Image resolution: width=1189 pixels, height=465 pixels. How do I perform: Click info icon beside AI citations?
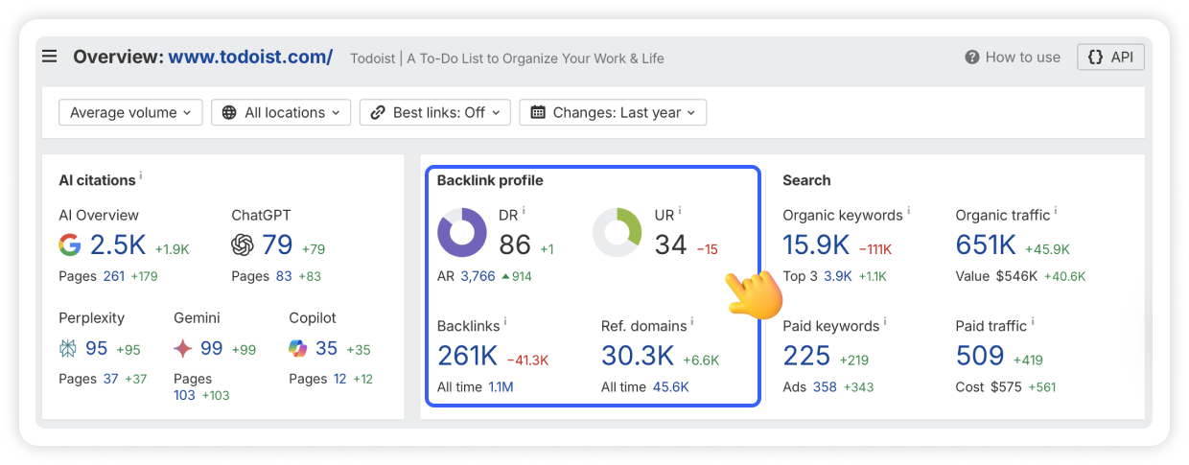coord(141,176)
